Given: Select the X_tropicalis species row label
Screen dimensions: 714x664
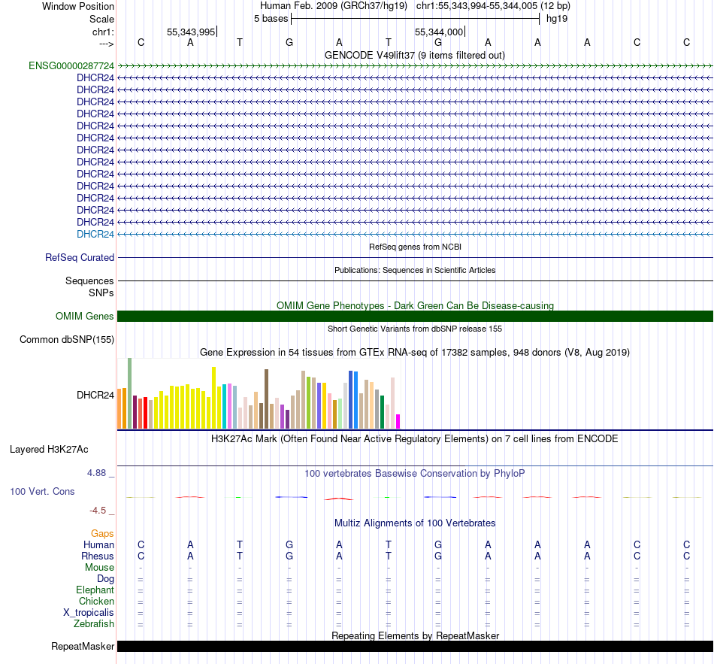Looking at the screenshot, I should (x=89, y=613).
